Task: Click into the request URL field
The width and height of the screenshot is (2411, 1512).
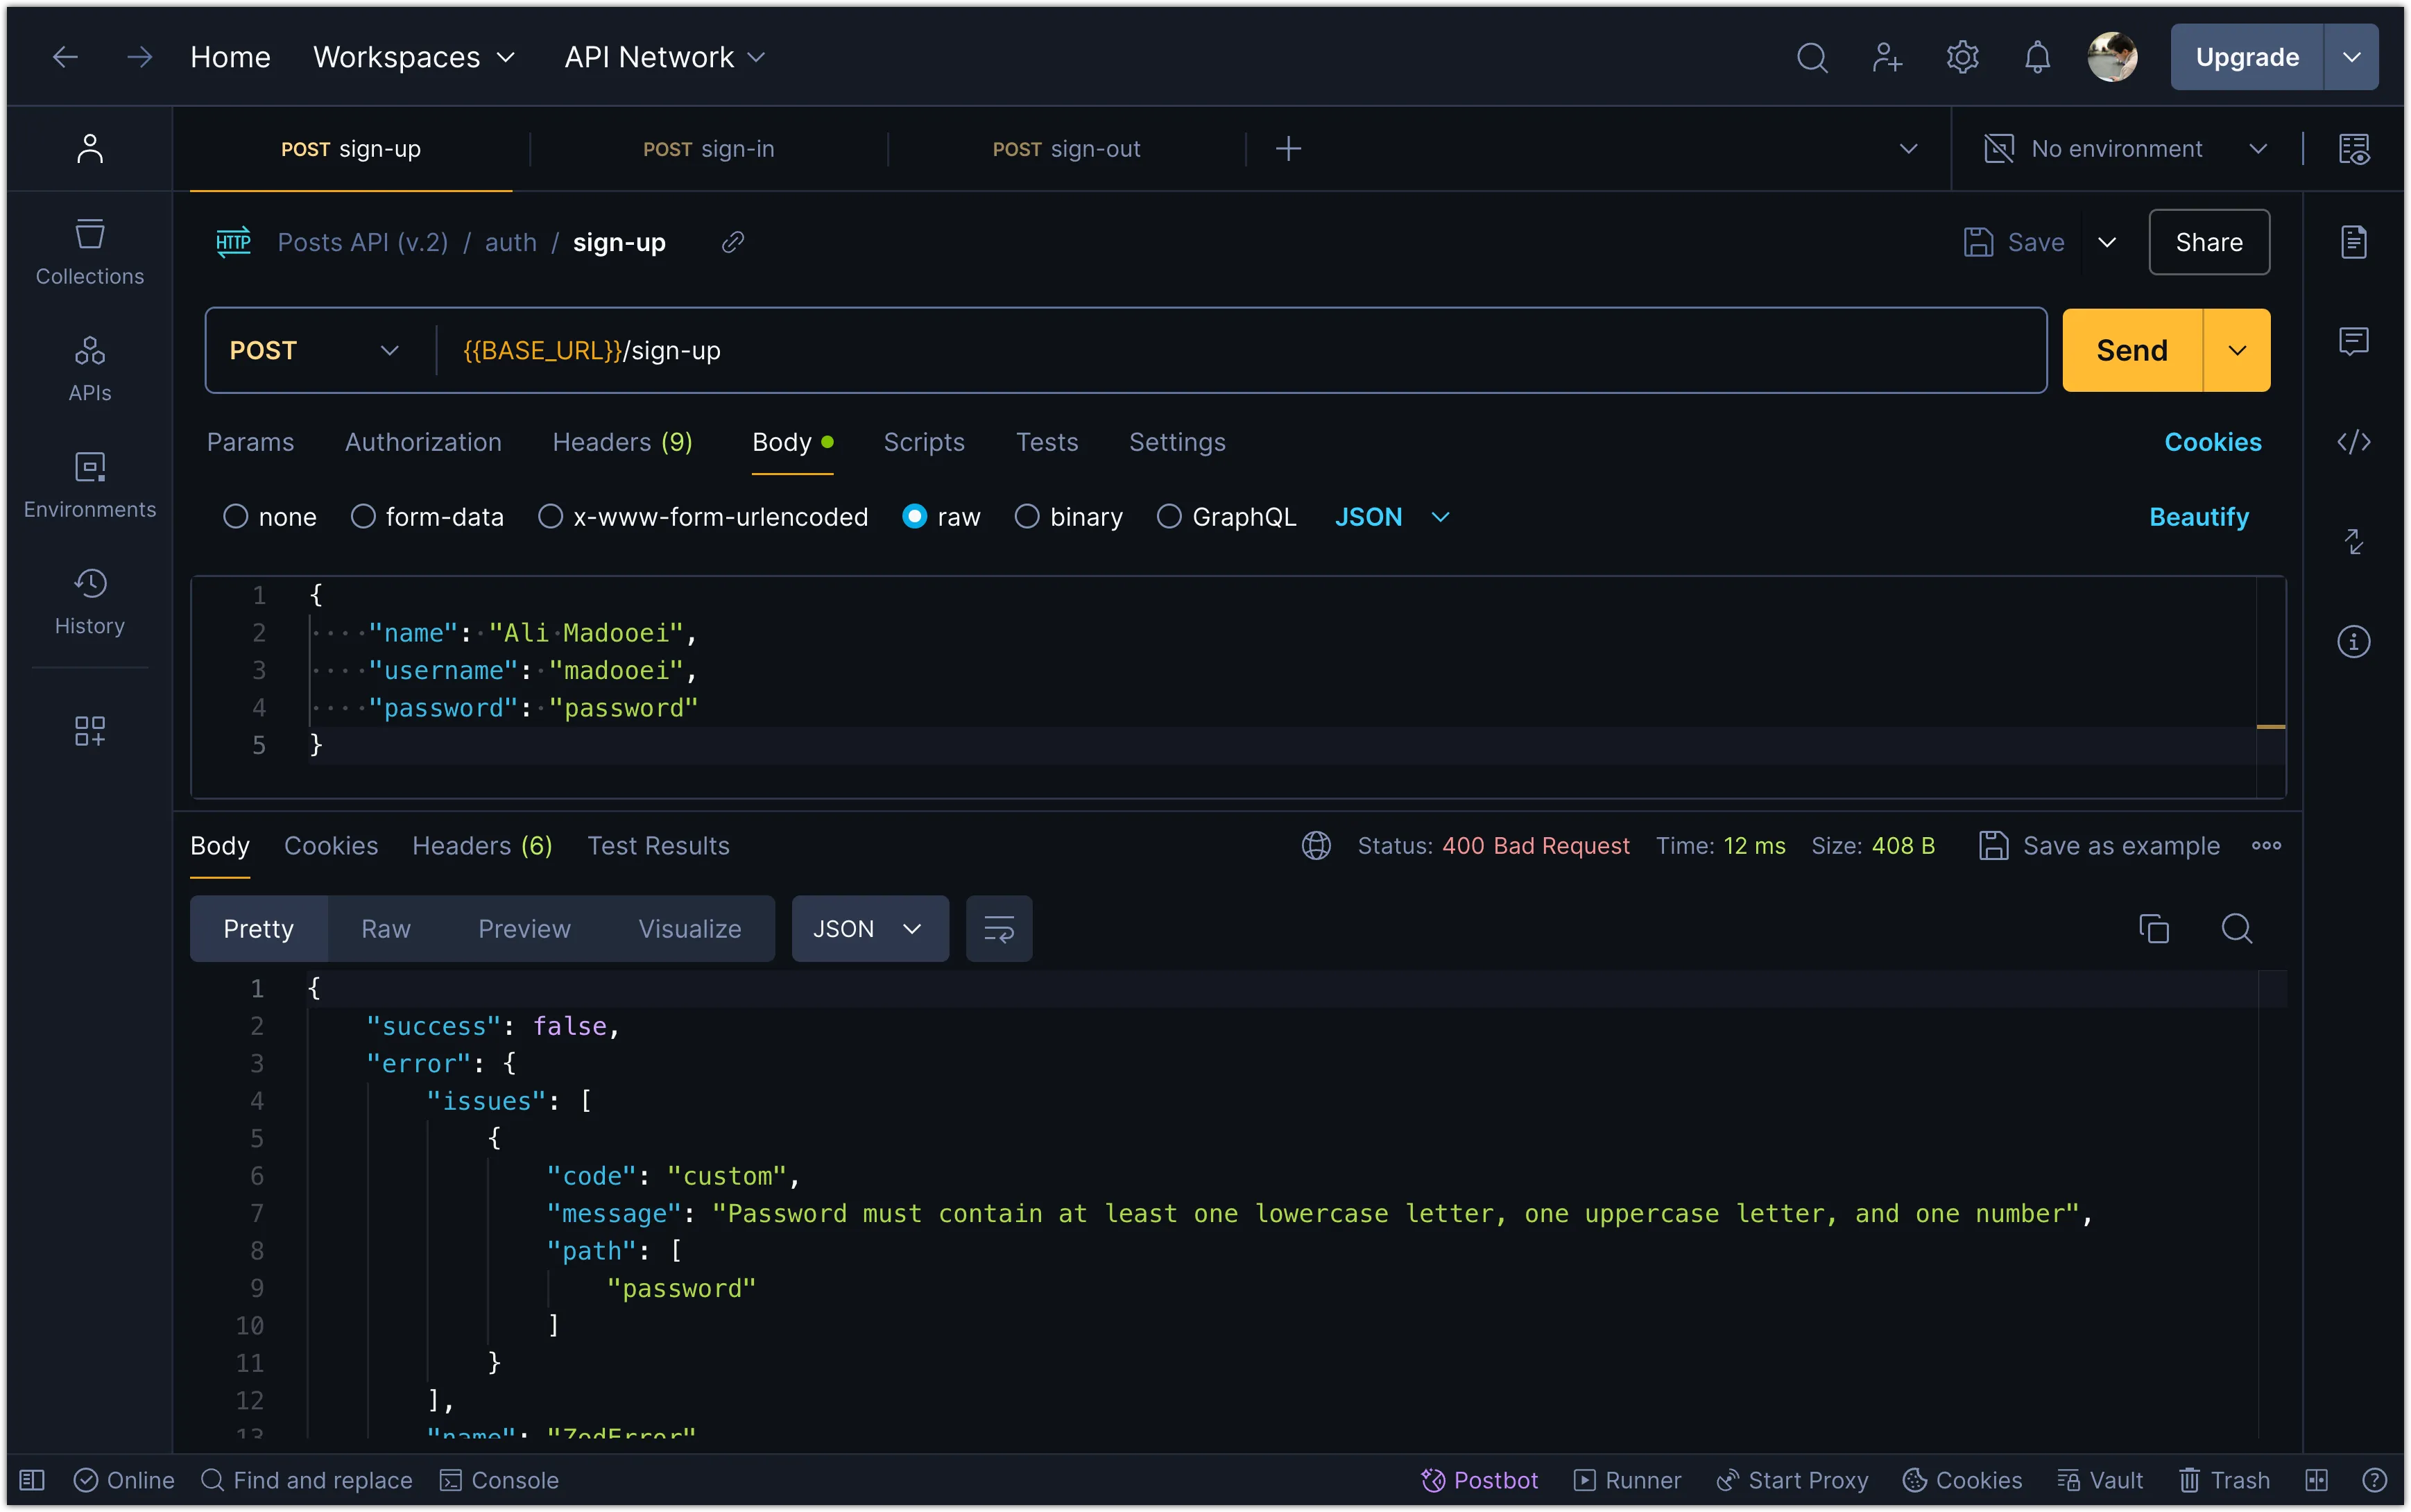Action: coord(1240,350)
